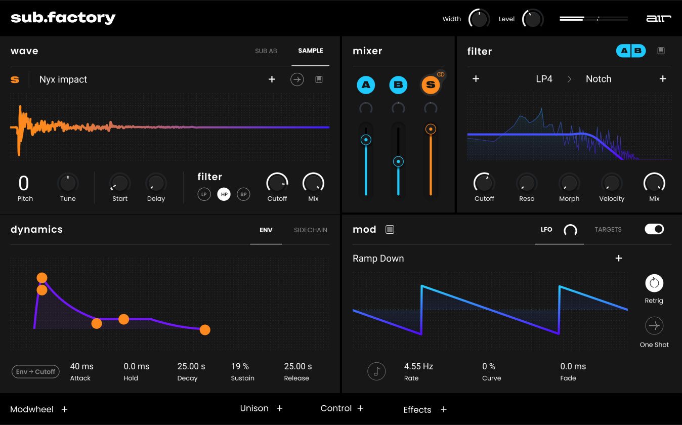
Task: Click the circled arrow icon next to Nyx impact
Action: [297, 79]
